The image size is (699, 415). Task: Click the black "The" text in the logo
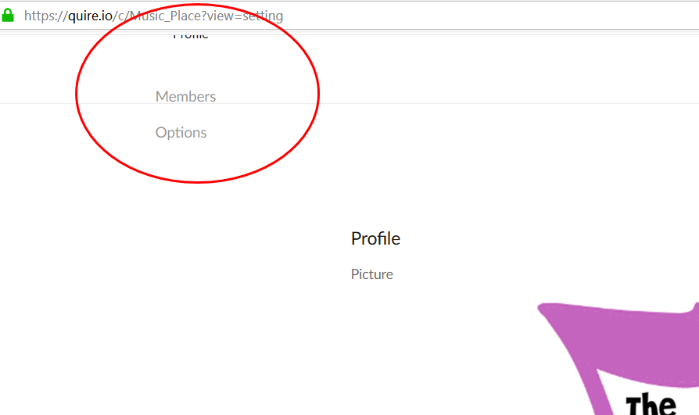click(x=651, y=405)
